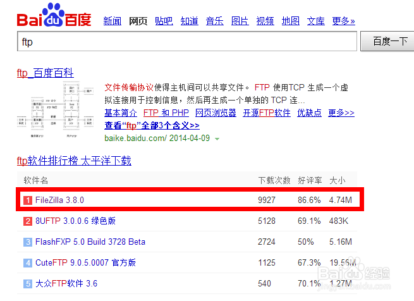Click the FTP diagram thumbnail

[x=56, y=109]
